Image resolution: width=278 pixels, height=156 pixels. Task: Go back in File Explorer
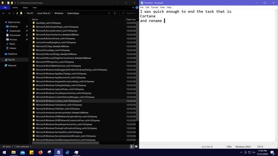tap(3, 13)
